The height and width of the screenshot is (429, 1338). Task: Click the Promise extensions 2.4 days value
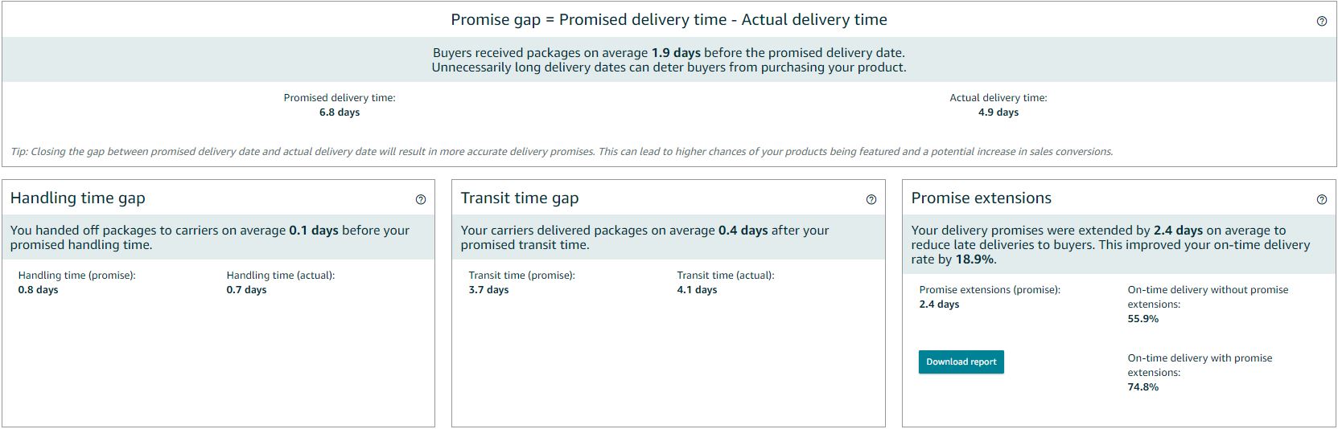click(x=939, y=304)
